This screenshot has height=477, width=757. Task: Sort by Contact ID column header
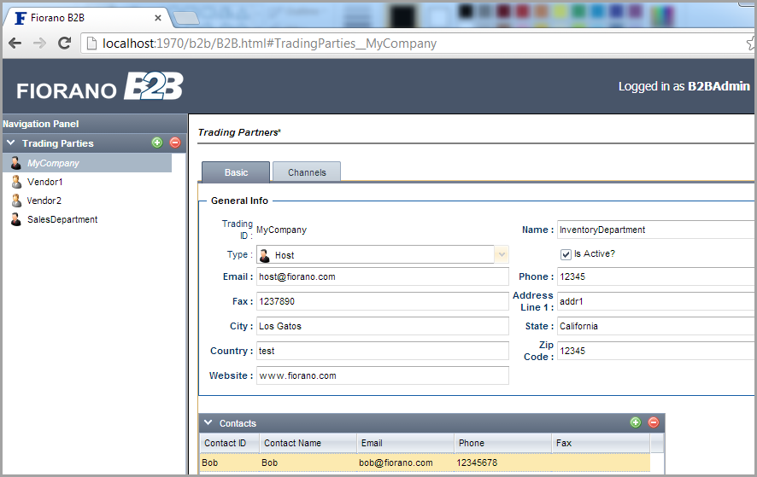[x=230, y=443]
